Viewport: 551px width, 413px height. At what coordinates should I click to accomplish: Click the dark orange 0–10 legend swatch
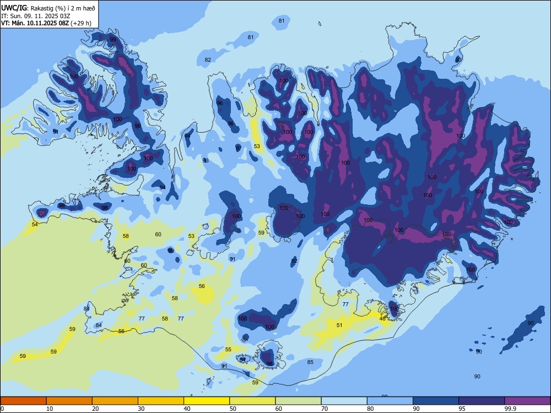tap(23, 401)
